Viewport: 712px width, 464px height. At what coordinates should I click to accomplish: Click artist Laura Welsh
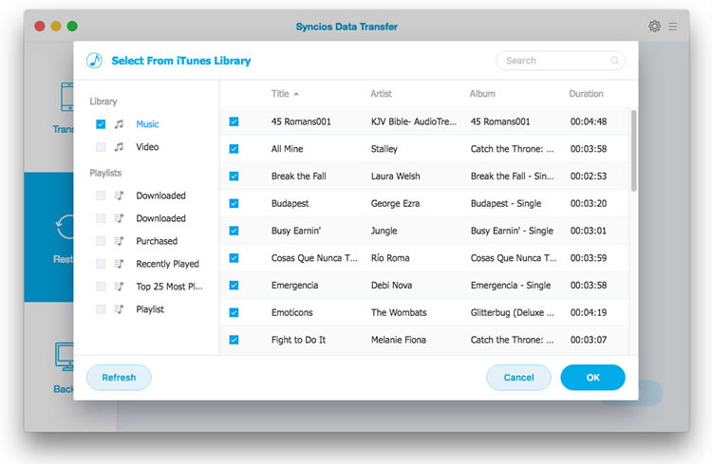point(396,176)
